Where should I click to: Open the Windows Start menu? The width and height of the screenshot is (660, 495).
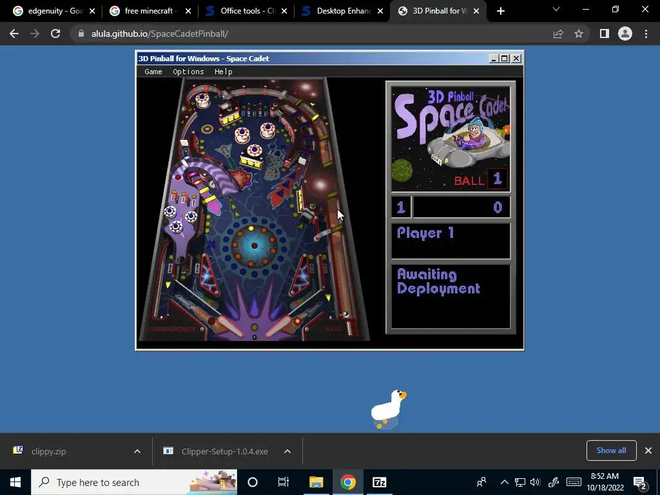coord(15,482)
